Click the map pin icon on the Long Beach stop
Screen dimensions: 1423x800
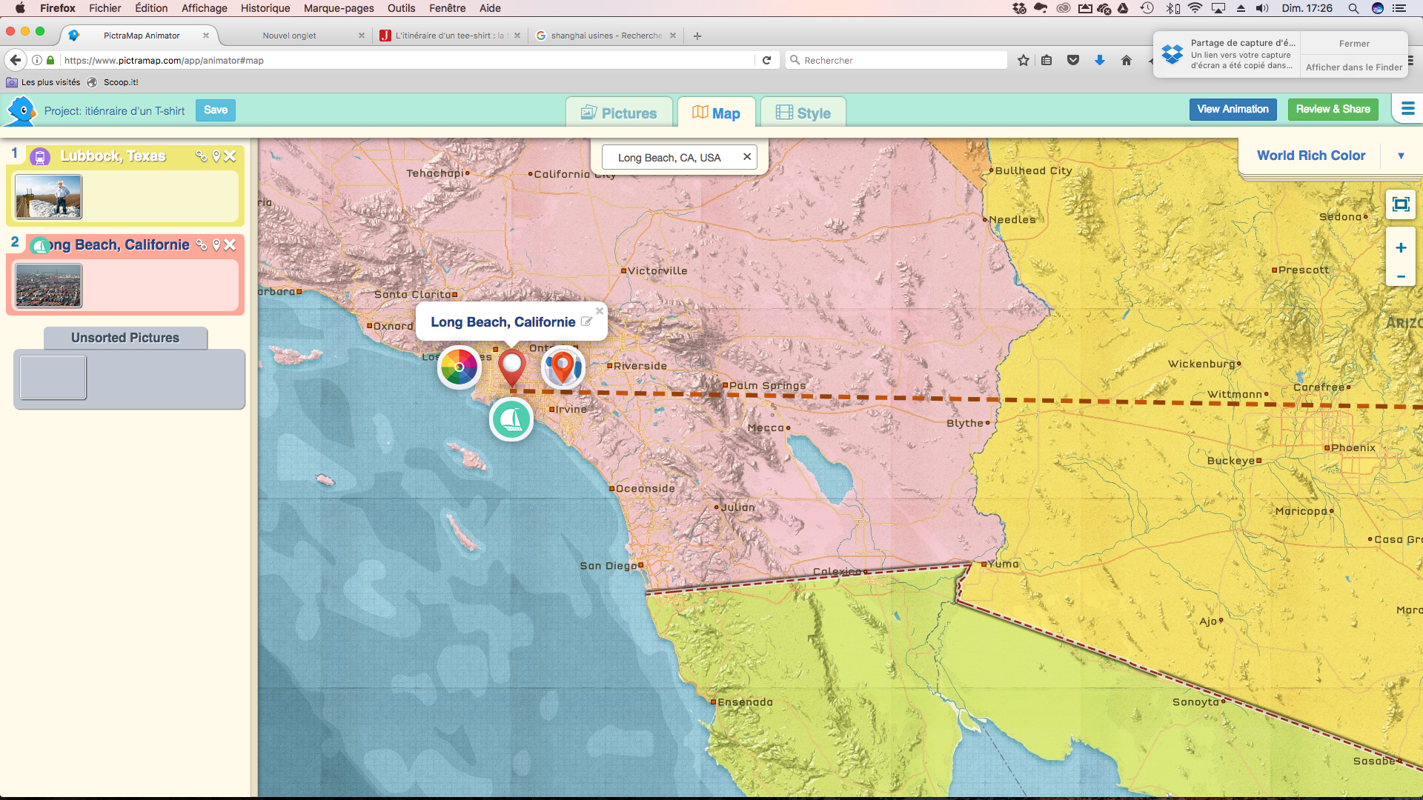click(x=216, y=245)
